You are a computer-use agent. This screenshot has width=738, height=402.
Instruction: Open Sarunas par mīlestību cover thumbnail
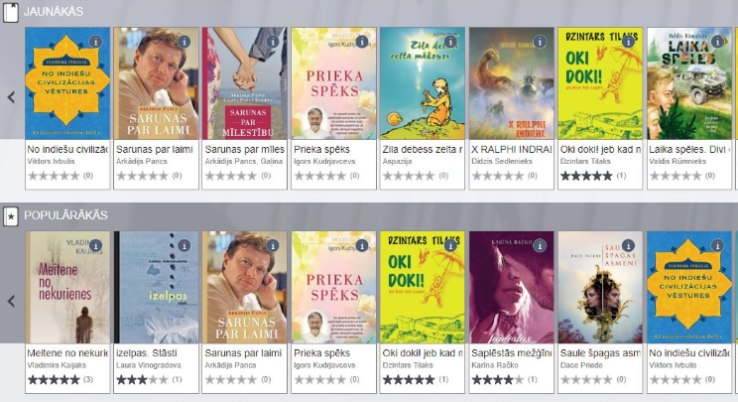click(x=244, y=83)
